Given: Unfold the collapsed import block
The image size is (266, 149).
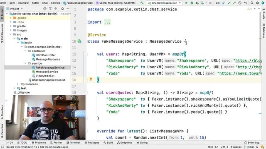Looking at the screenshot, I should click(x=107, y=22).
